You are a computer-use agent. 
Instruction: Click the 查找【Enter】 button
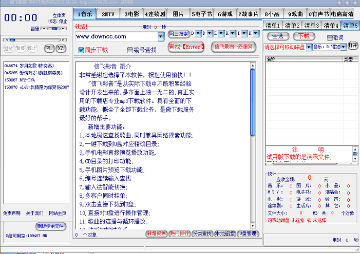click(186, 47)
